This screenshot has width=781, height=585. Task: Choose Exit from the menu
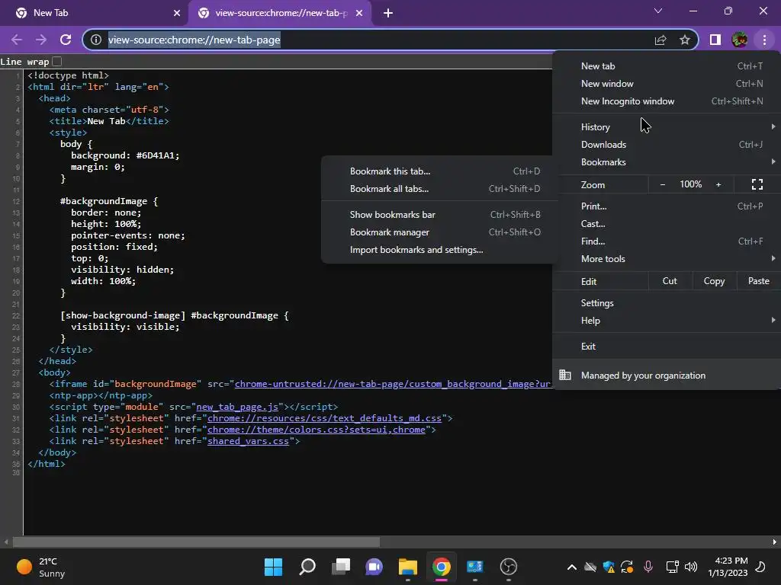tap(667, 347)
